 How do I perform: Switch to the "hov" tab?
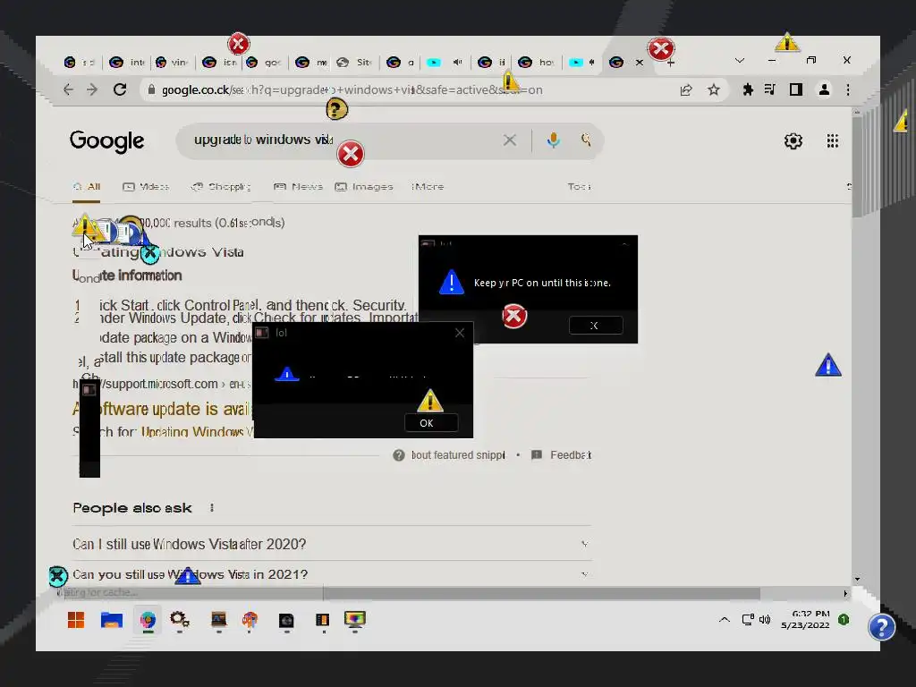point(538,63)
